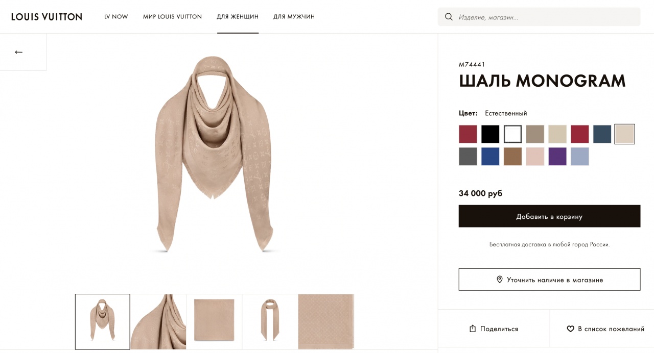
Task: Click the back arrow icon
Action: click(19, 52)
